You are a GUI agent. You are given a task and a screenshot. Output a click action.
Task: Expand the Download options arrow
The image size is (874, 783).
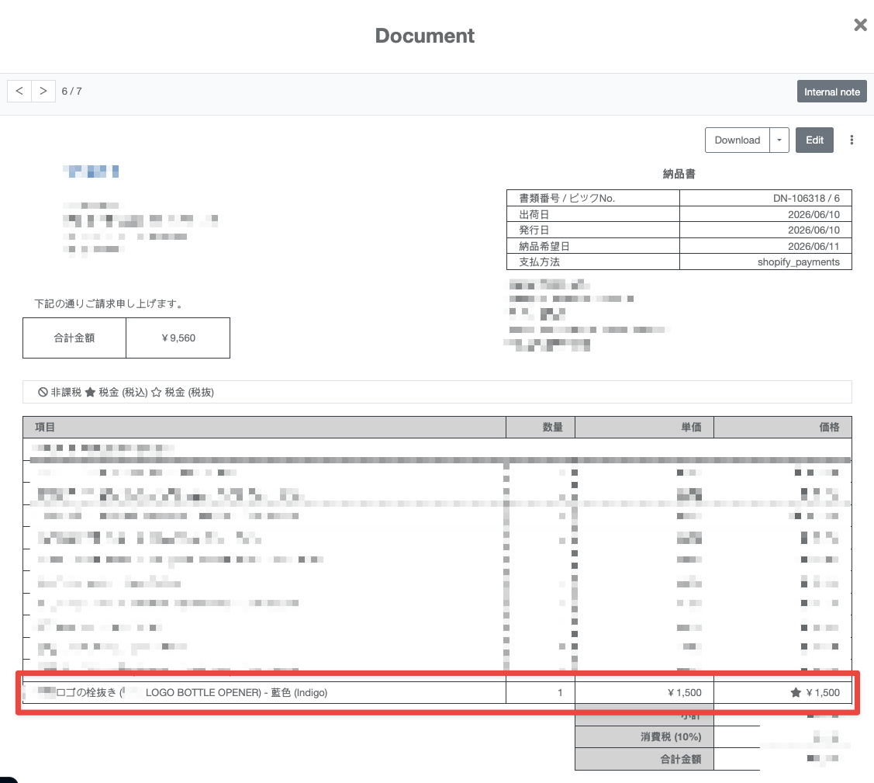pyautogui.click(x=779, y=140)
